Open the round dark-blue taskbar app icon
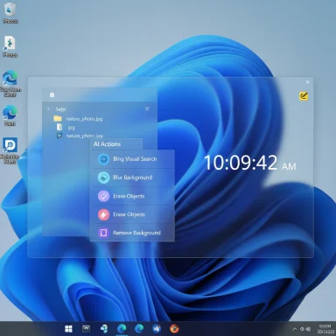336x336 pixels. [x=157, y=329]
